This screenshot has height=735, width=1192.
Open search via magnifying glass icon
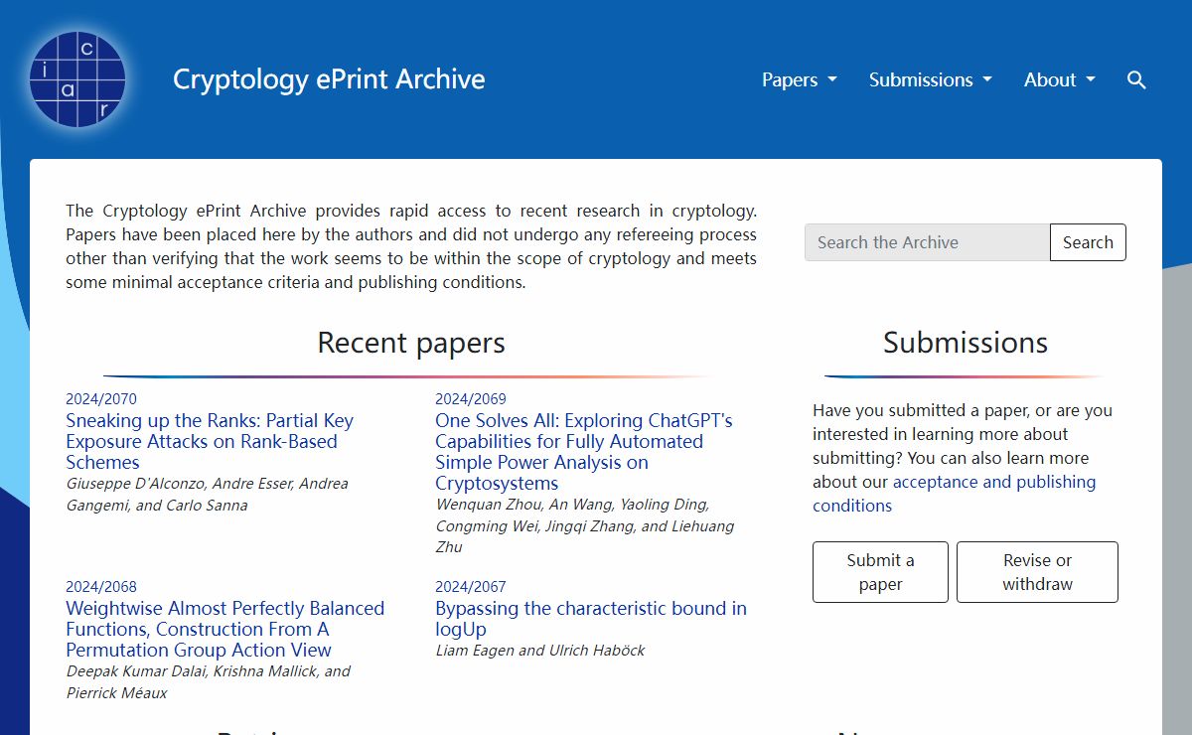pos(1136,80)
